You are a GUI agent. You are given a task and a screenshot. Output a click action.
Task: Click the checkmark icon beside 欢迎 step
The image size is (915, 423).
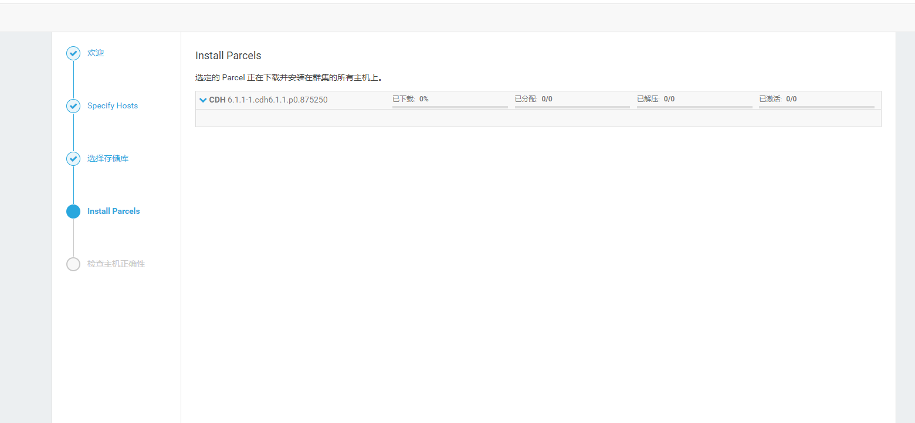coord(73,53)
